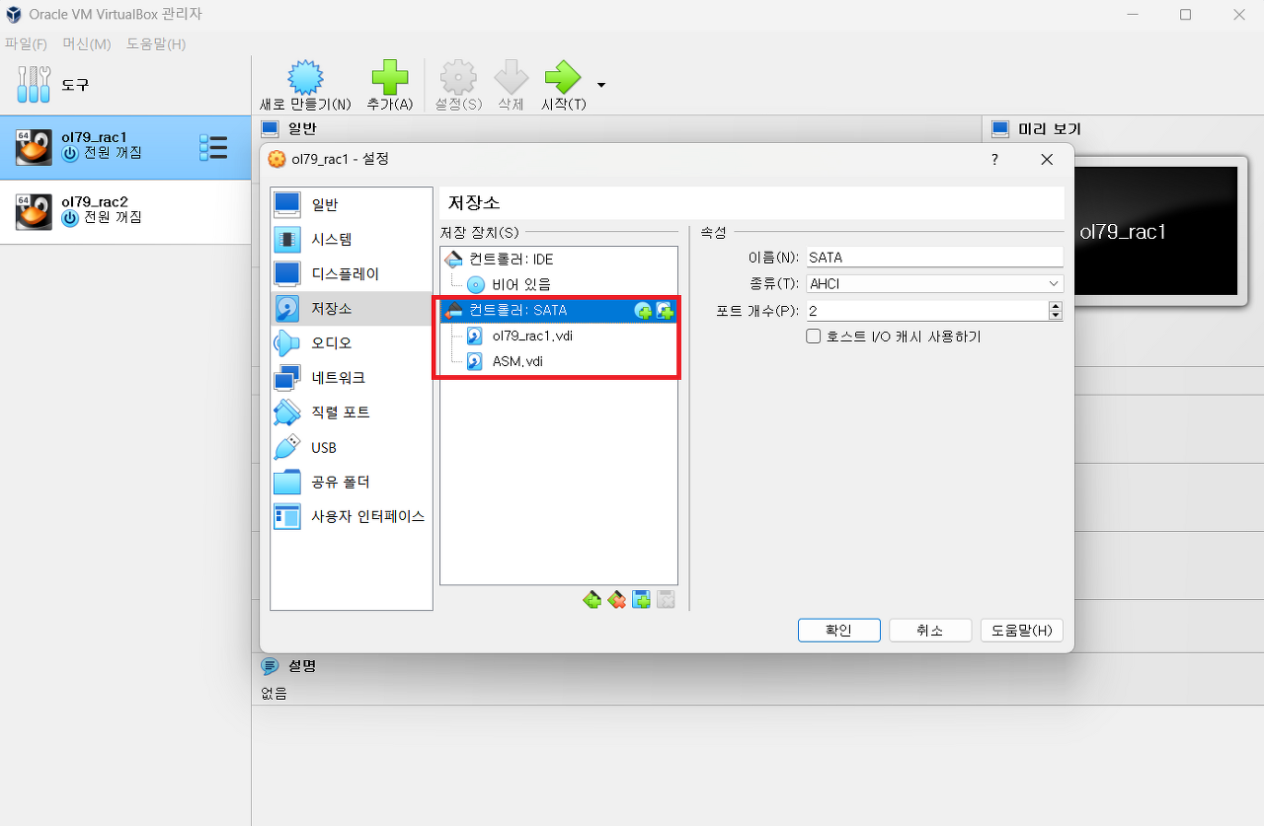Add optical drive to SATA controller
This screenshot has height=826, width=1264.
click(643, 311)
